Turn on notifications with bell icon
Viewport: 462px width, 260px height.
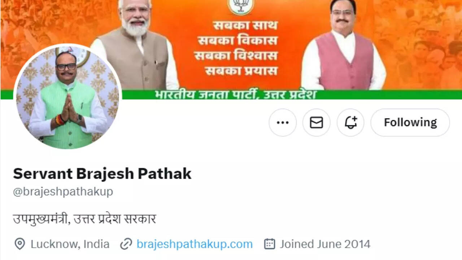pos(350,122)
